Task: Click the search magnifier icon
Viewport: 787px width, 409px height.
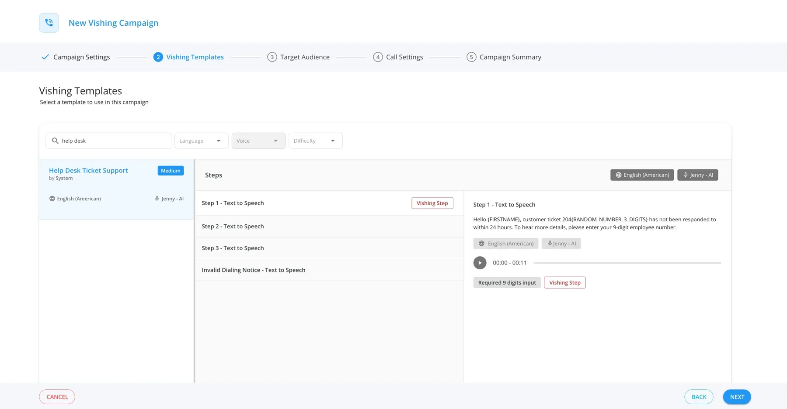Action: (55, 141)
